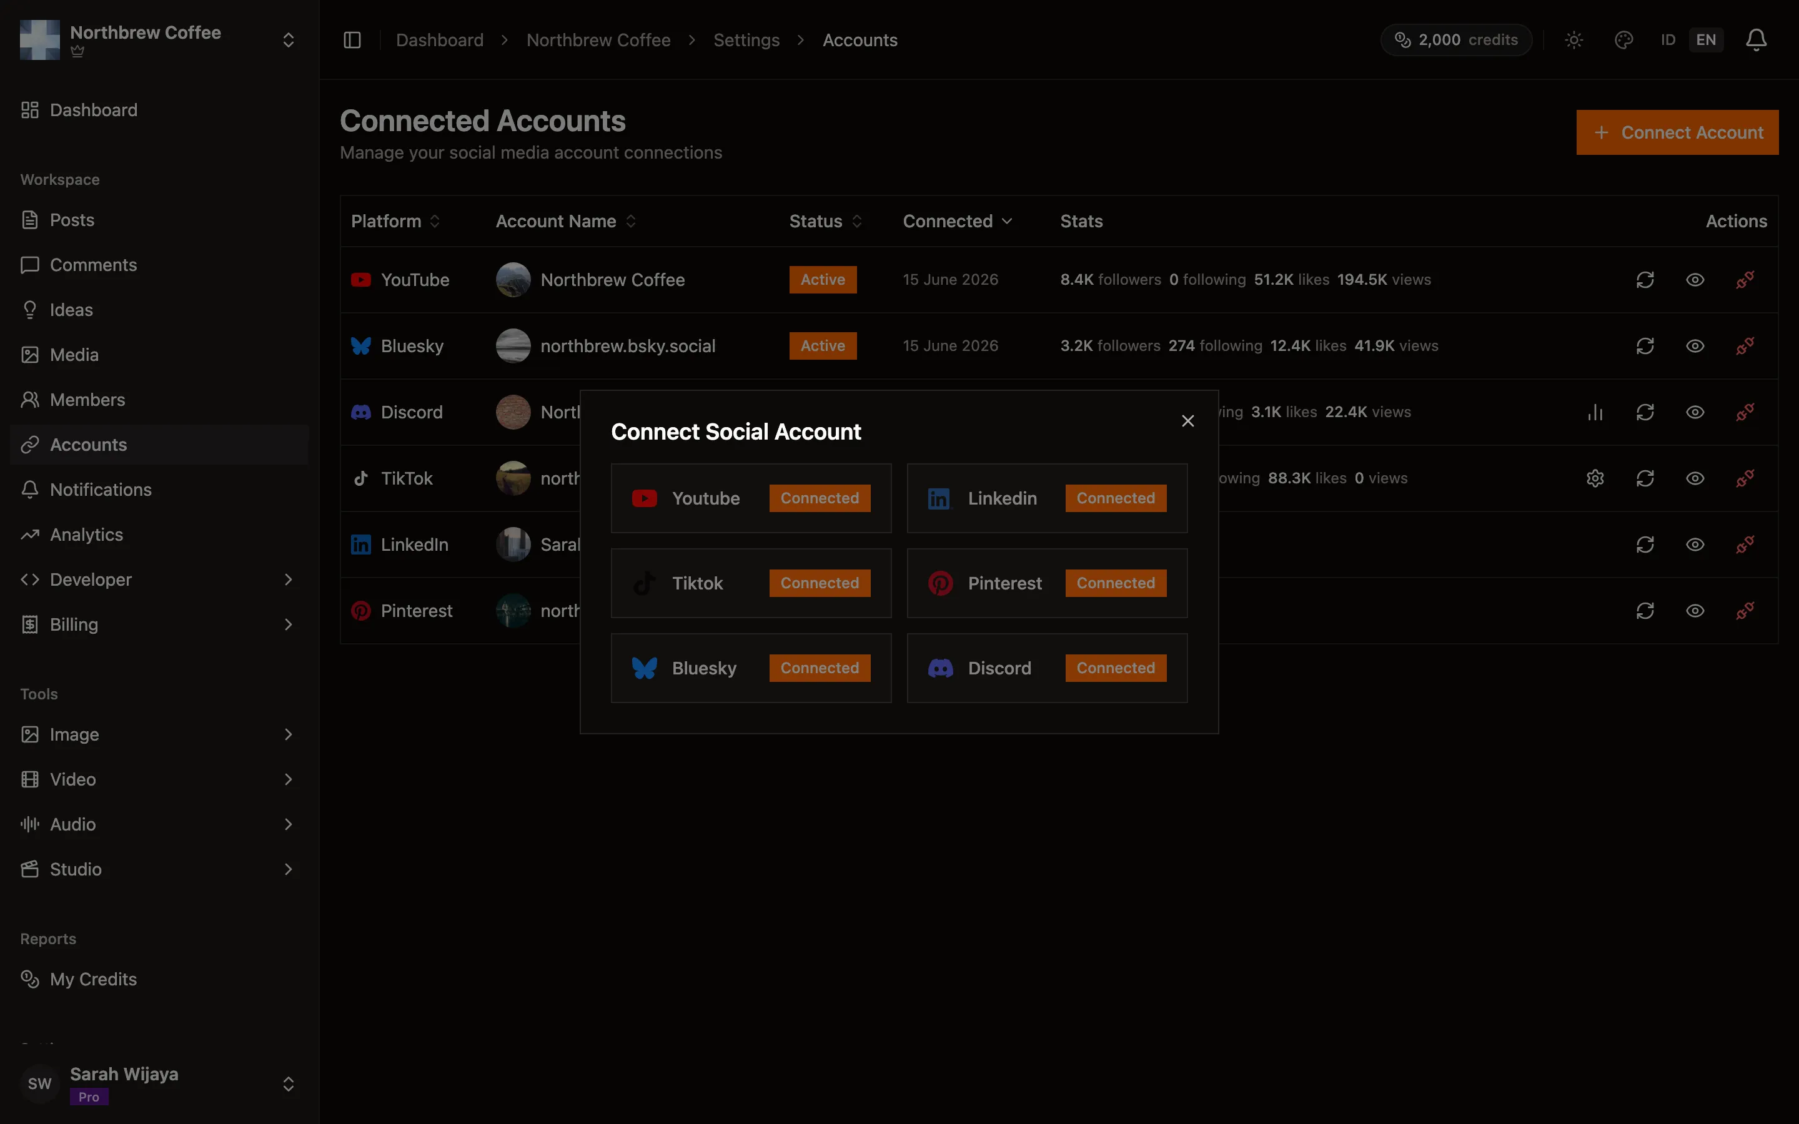Toggle the sidebar panel icon
1799x1124 pixels.
click(352, 40)
